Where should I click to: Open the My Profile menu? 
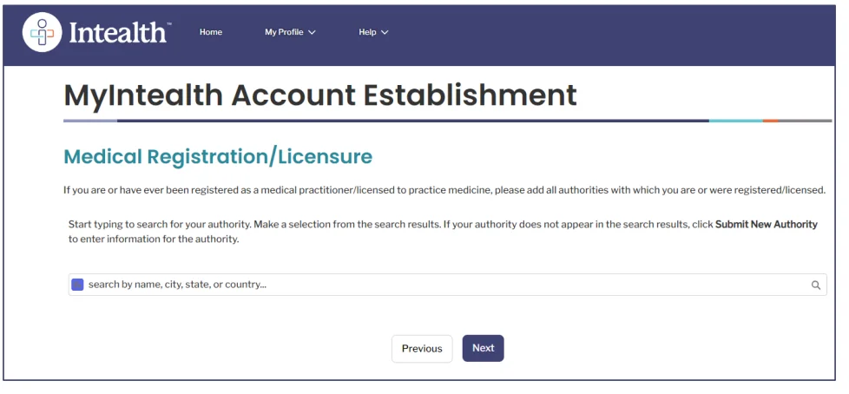coord(284,32)
